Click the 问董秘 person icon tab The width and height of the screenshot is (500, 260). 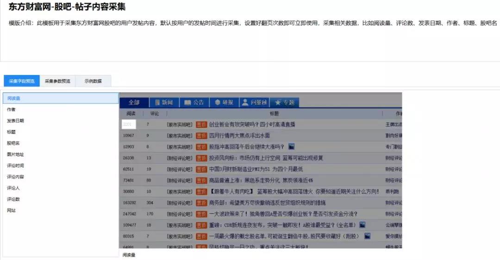pos(254,102)
